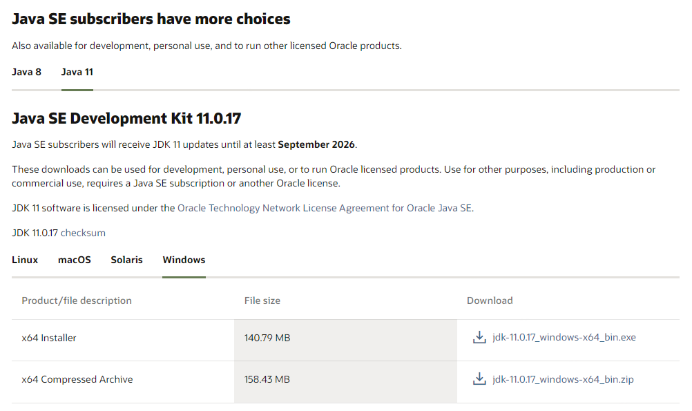692x411 pixels.
Task: Click the Download column header
Action: click(490, 300)
